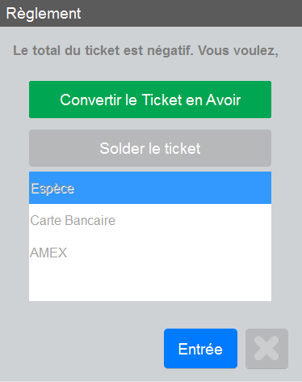Dismiss the dialog using the X button
Viewport: 302px width, 382px height.
[266, 349]
